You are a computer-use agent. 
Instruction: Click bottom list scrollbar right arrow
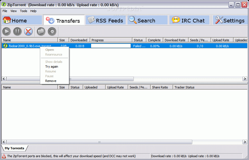tap(245, 142)
